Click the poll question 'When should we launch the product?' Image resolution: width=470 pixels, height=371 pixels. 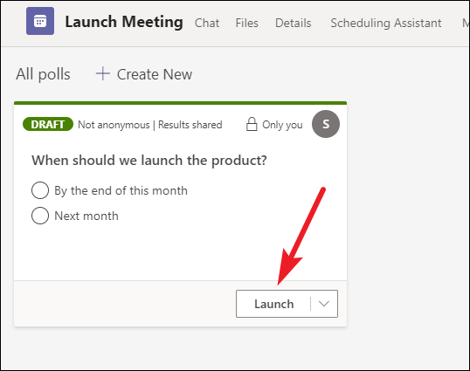click(x=149, y=161)
